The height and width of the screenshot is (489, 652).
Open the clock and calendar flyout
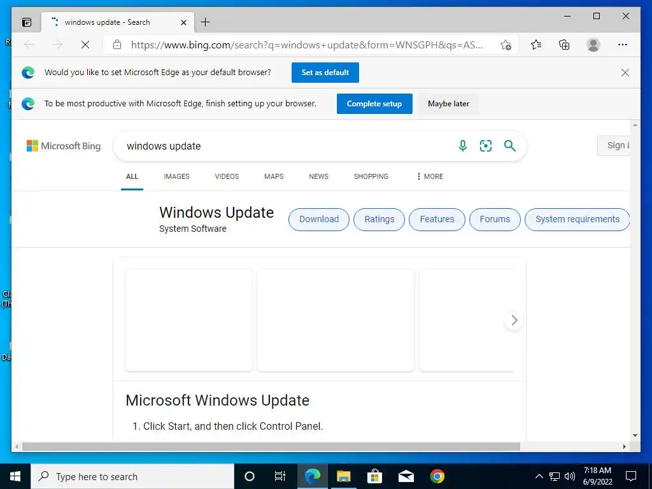click(x=597, y=476)
